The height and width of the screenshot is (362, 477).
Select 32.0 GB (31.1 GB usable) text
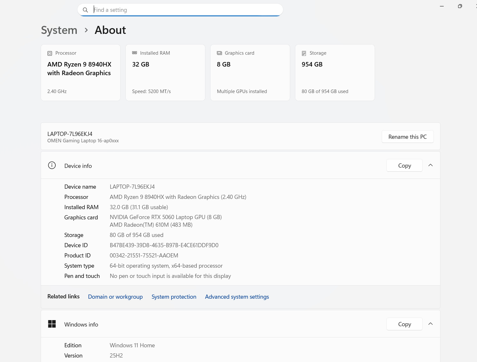click(x=139, y=207)
